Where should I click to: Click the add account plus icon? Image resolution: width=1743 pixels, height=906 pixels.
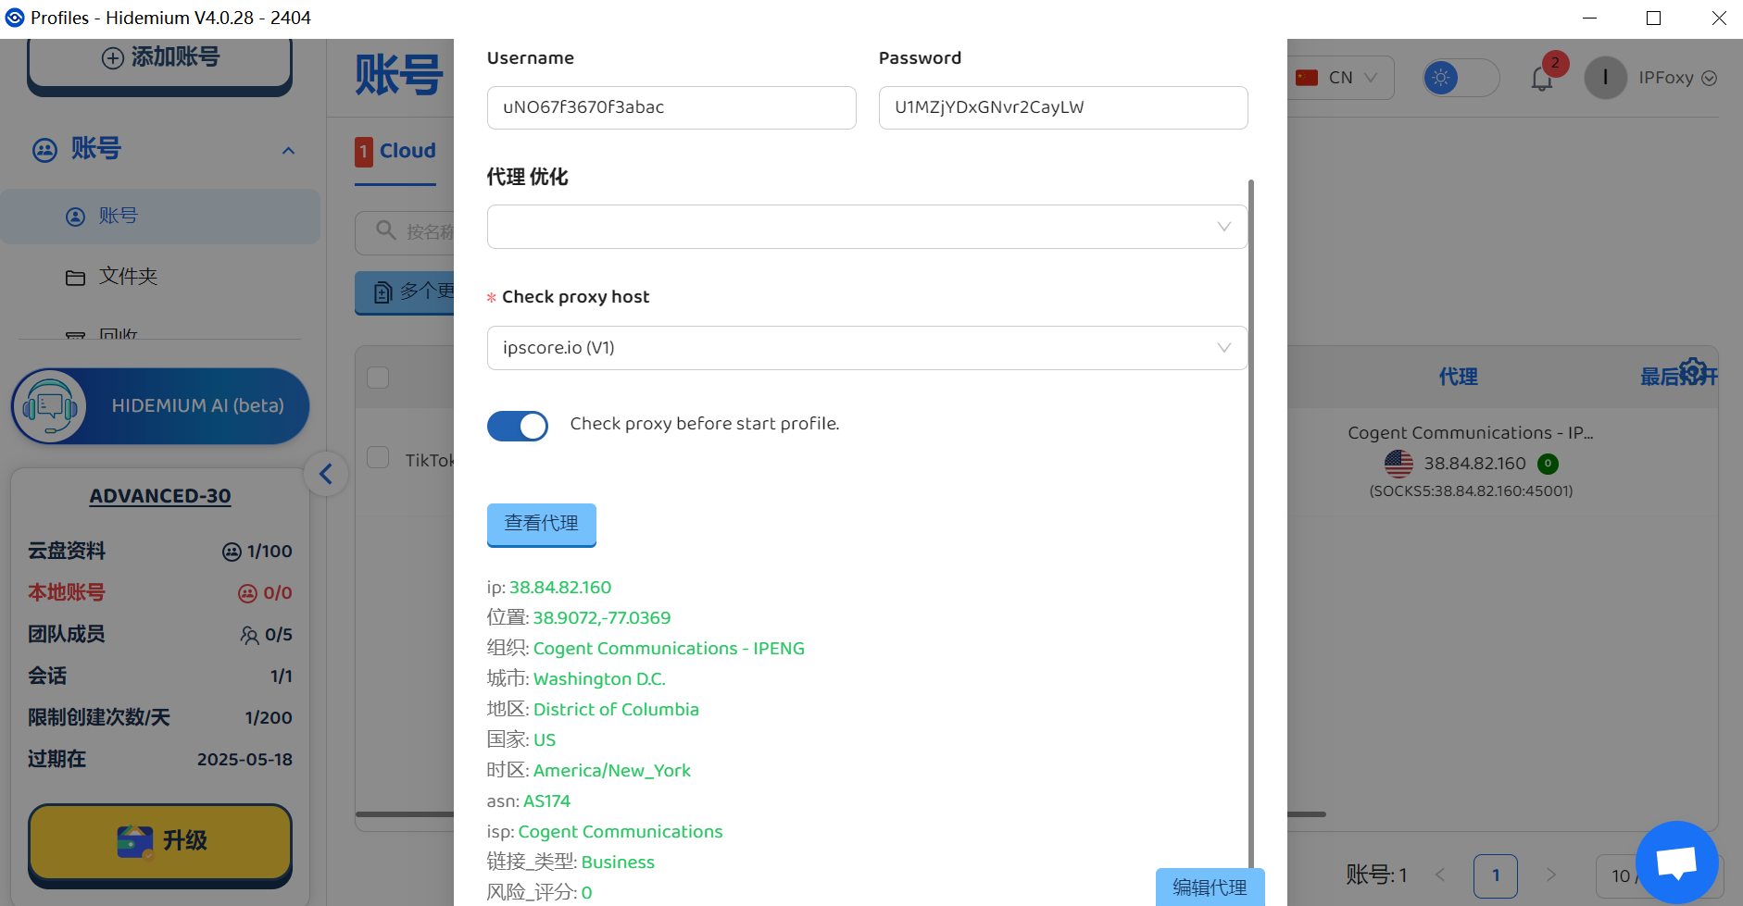coord(112,57)
